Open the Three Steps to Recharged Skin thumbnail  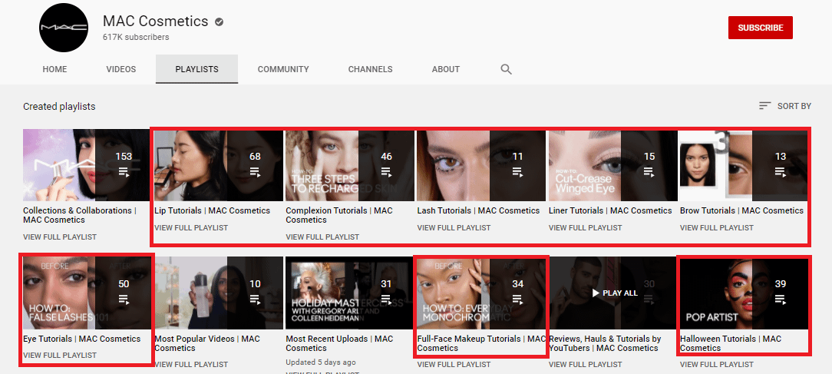pyautogui.click(x=350, y=164)
